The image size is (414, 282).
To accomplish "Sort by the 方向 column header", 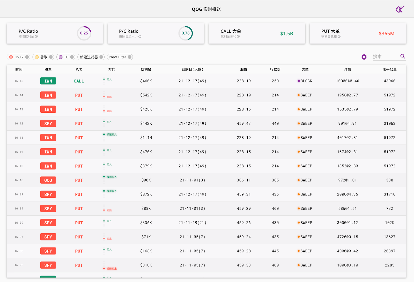I will (112, 69).
